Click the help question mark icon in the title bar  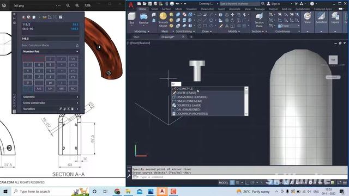(312, 4)
